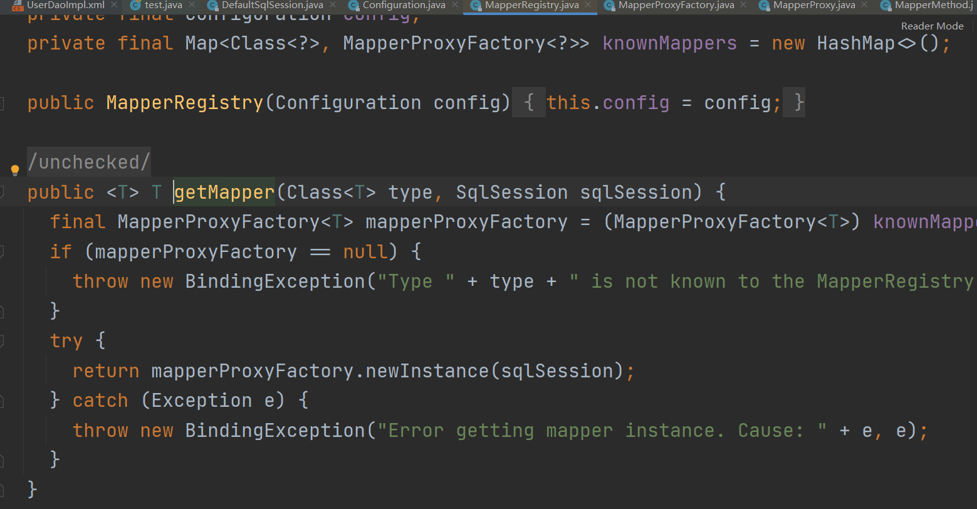Close the MapperProxyFactory.java tab

coord(743,5)
